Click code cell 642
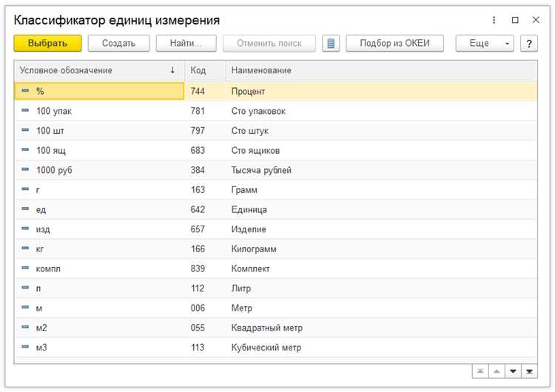The height and width of the screenshot is (392, 555). (x=205, y=209)
